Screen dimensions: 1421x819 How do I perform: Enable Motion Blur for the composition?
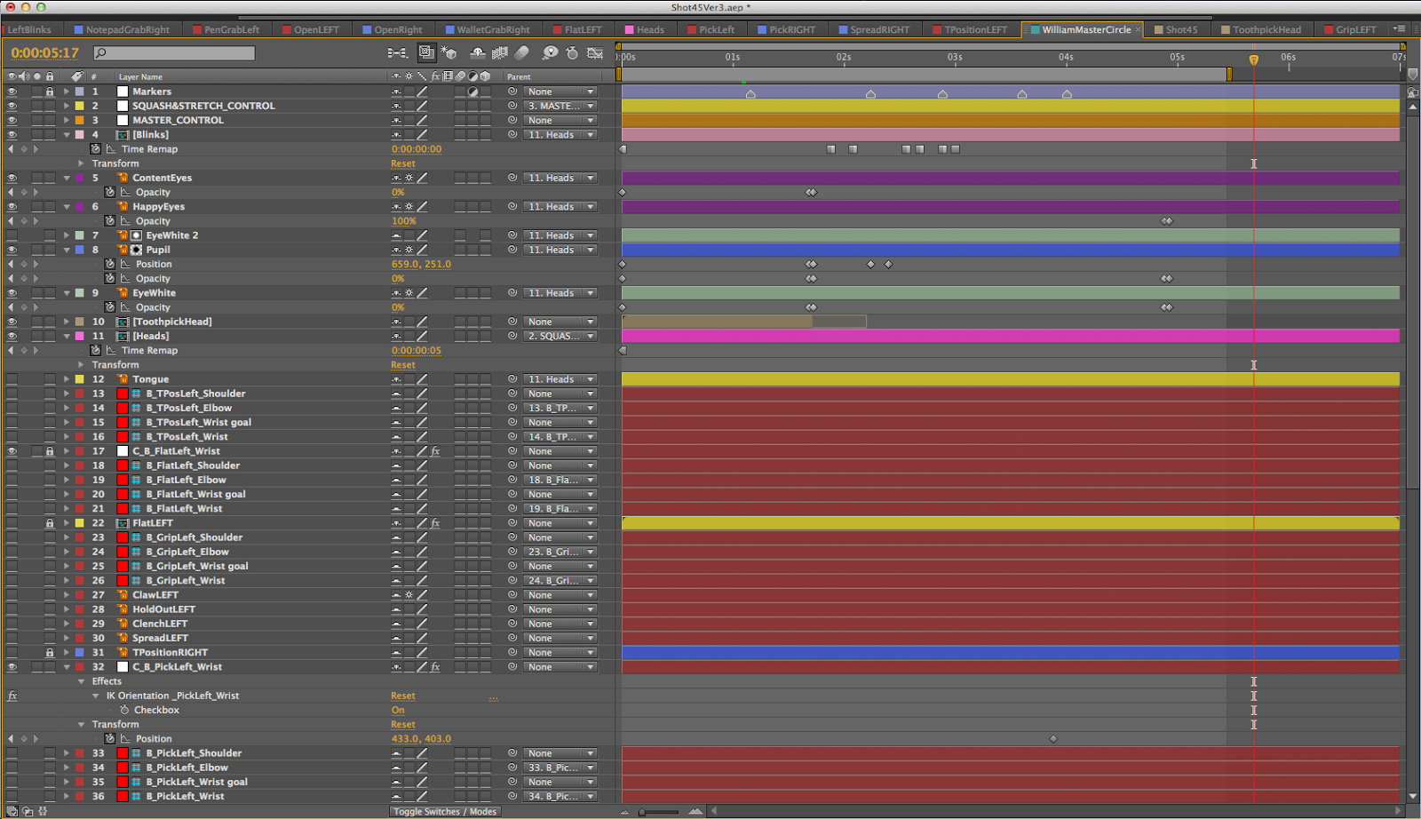click(522, 53)
